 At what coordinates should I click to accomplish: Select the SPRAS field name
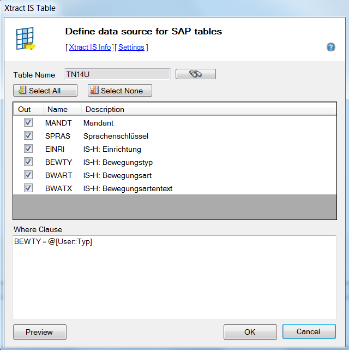click(58, 136)
